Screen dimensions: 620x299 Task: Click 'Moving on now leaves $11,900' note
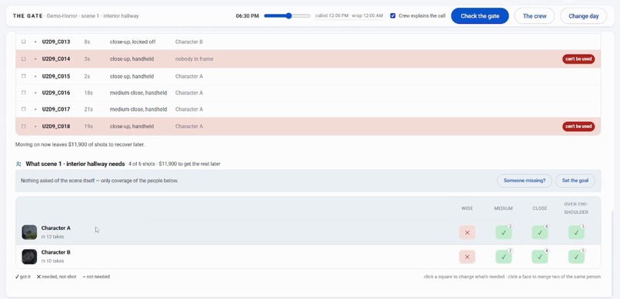80,145
